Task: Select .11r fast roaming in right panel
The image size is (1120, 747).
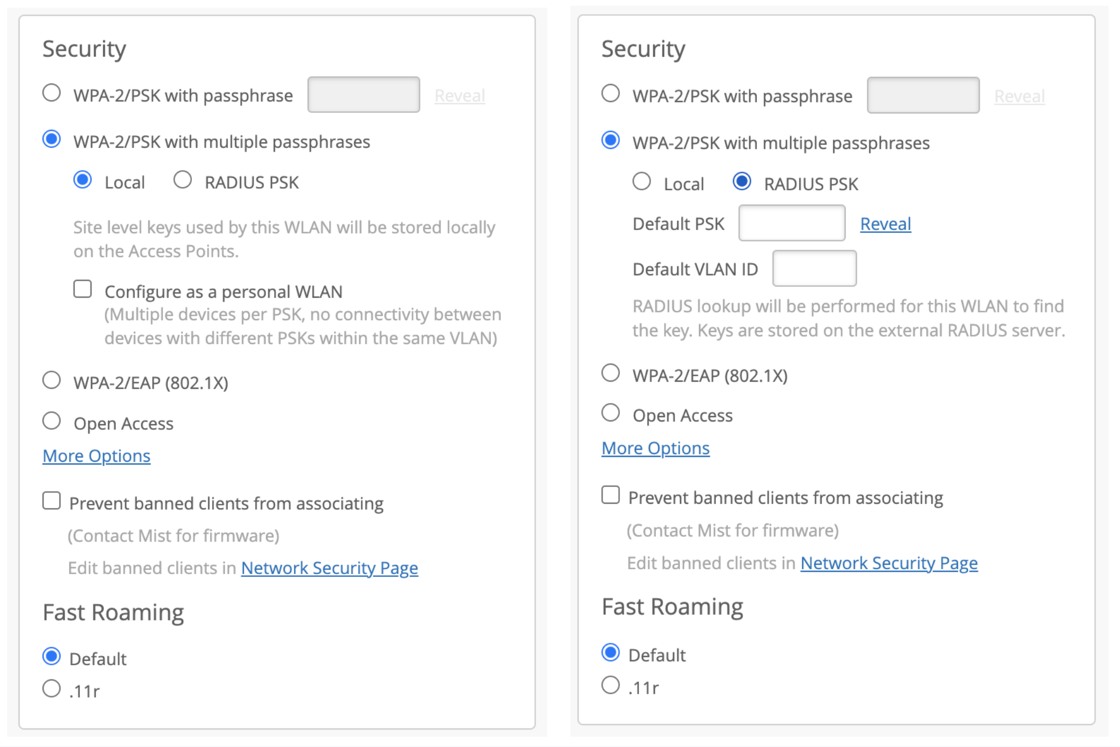Action: pos(611,685)
